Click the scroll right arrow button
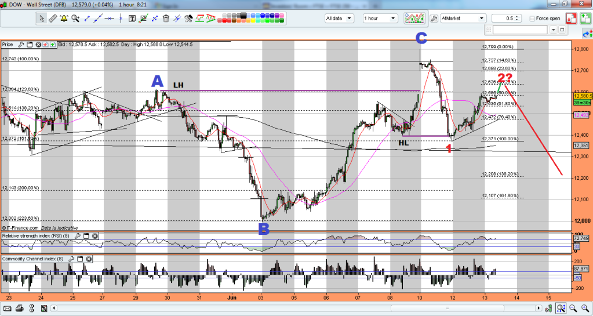Viewport: 593px width, 316px height. 539,308
